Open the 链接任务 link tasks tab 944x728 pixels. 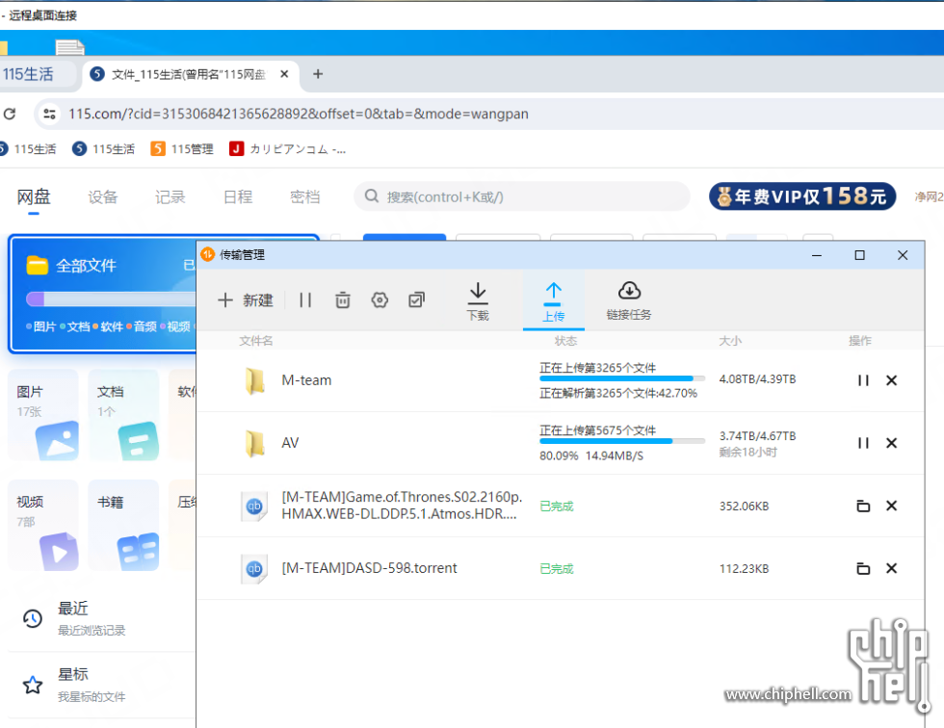click(x=628, y=300)
